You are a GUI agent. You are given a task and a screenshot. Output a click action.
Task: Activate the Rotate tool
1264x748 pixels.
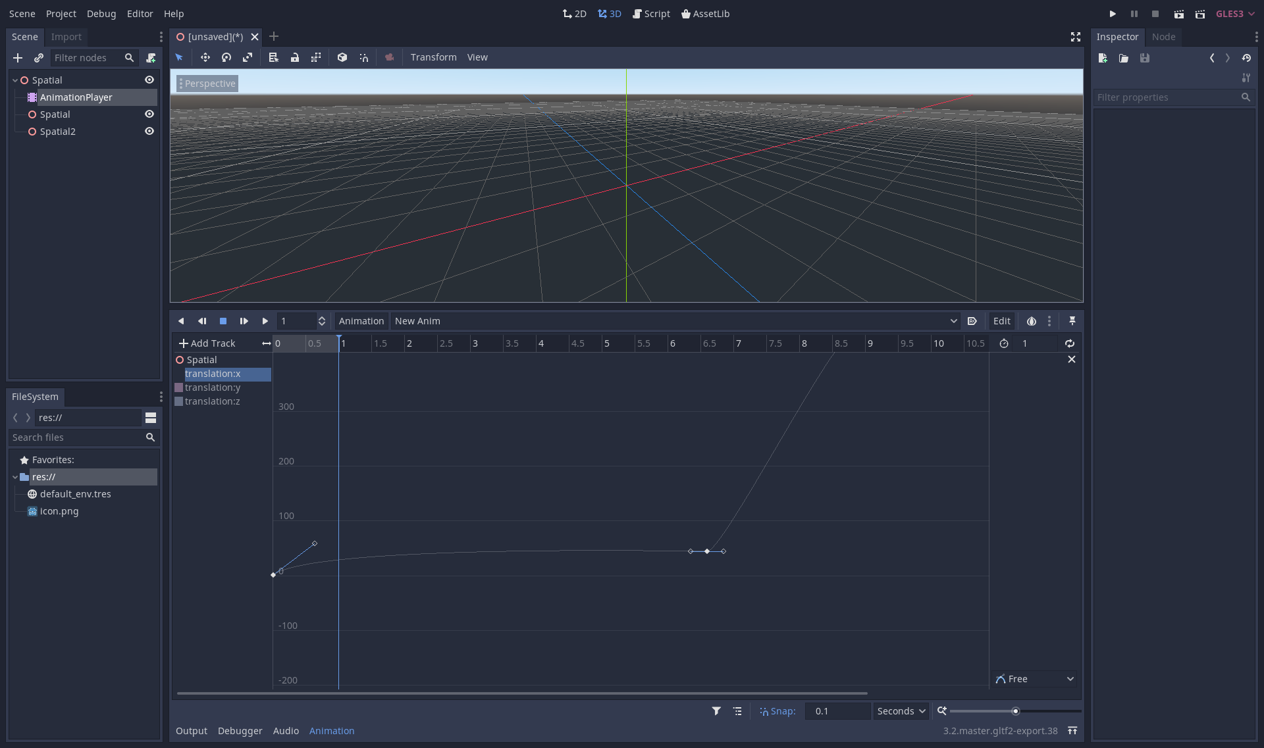pyautogui.click(x=226, y=58)
